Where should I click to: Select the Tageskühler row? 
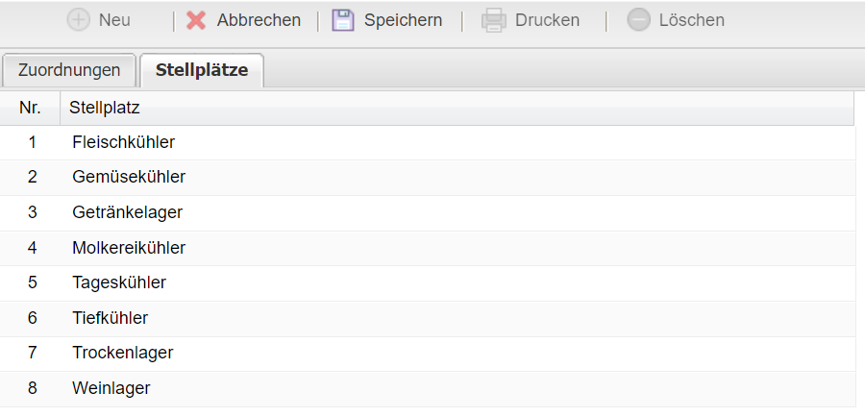[x=119, y=282]
